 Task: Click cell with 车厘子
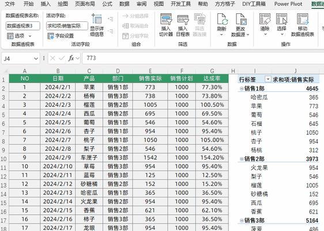point(89,158)
